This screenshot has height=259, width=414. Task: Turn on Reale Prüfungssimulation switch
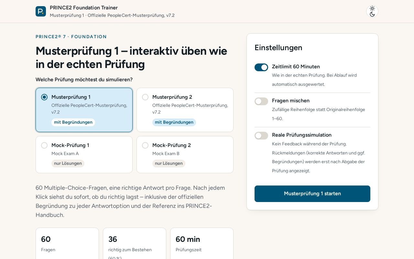point(261,136)
